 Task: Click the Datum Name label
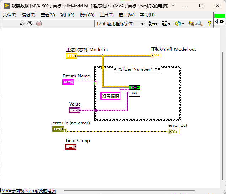pyautogui.click(x=76, y=76)
